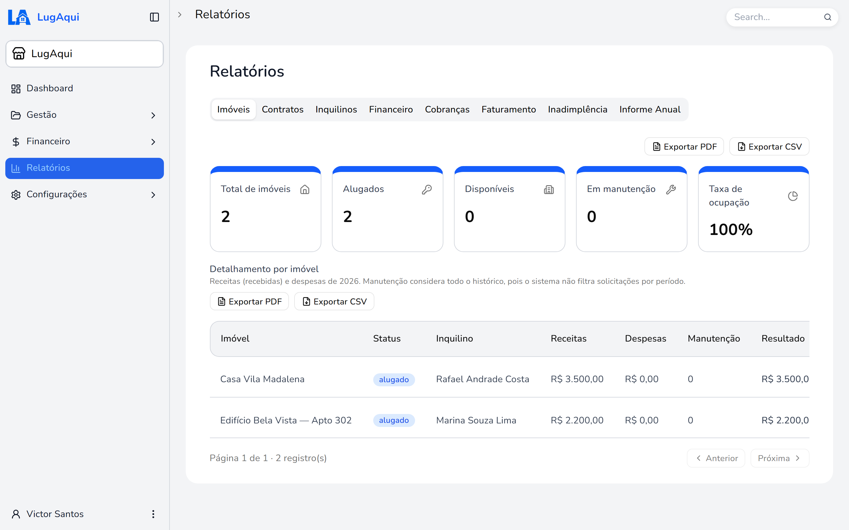
Task: Click the alugado badge for Casa Vila Madalena
Action: (x=394, y=380)
